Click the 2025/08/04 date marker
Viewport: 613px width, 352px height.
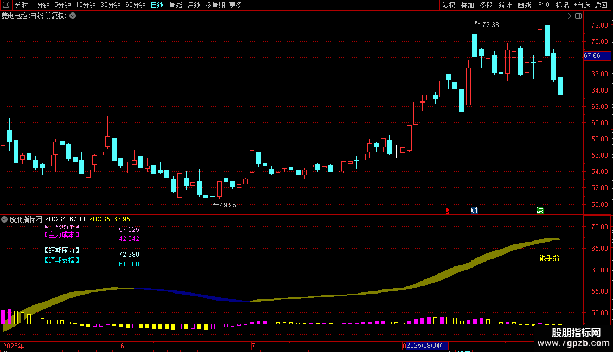426,346
